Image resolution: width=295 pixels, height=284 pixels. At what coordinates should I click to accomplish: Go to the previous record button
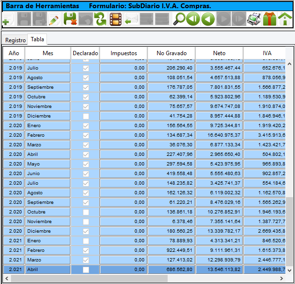click(208, 20)
